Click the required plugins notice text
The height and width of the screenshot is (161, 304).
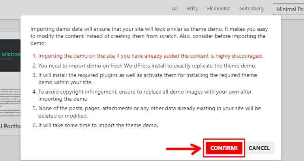coord(144,79)
